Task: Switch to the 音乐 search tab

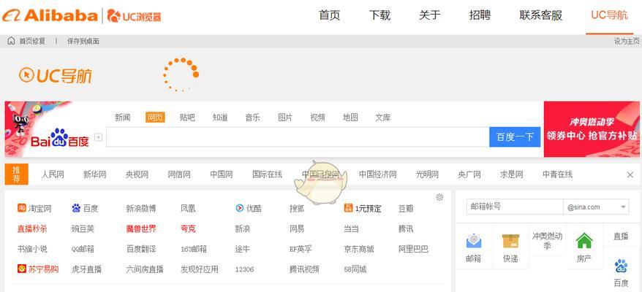Action: click(252, 118)
